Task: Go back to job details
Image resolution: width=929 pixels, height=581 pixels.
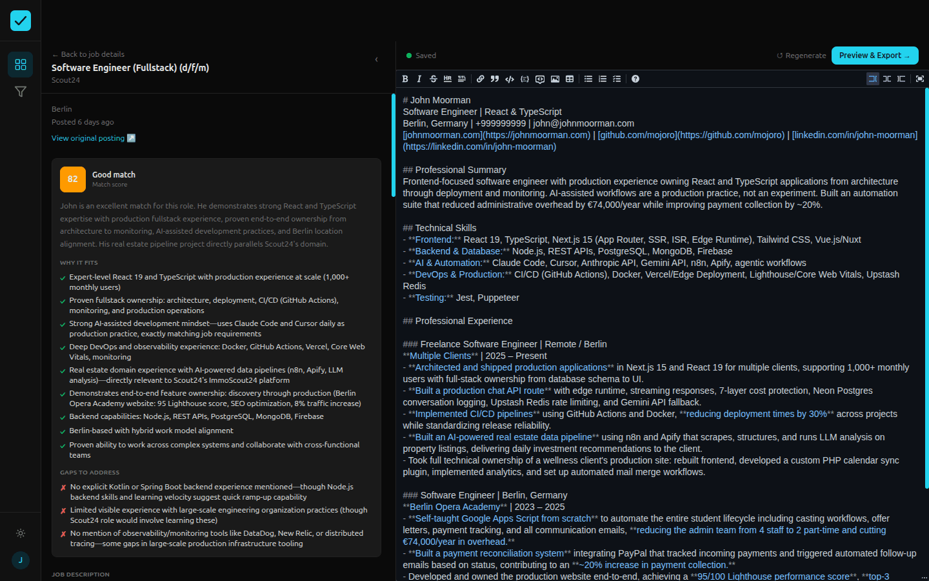Action: (x=88, y=54)
